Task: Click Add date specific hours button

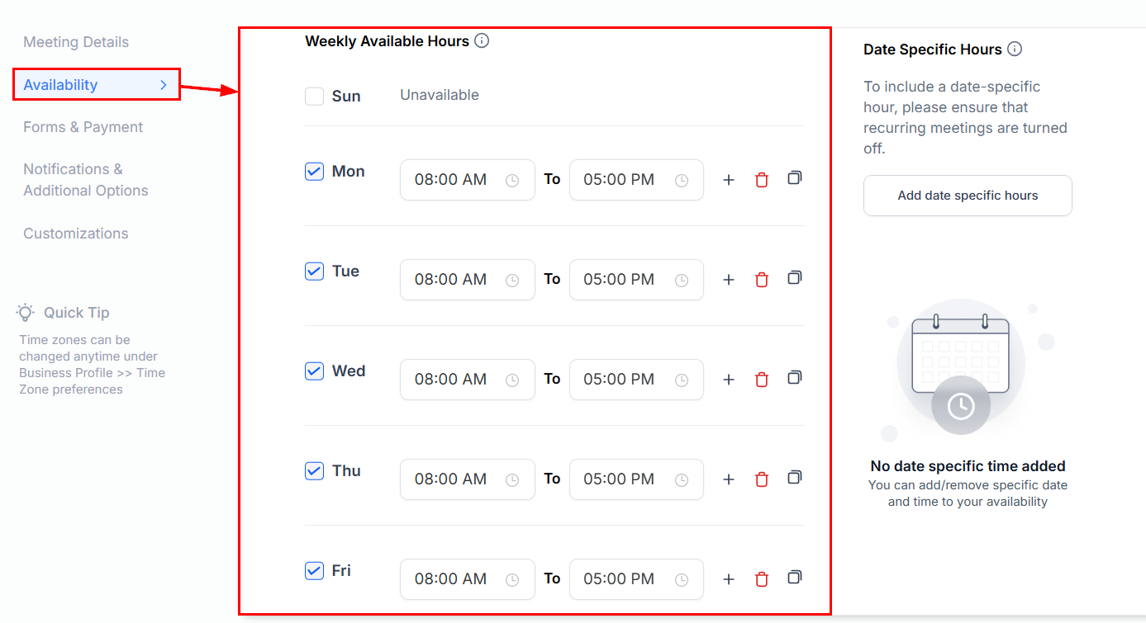Action: [968, 196]
